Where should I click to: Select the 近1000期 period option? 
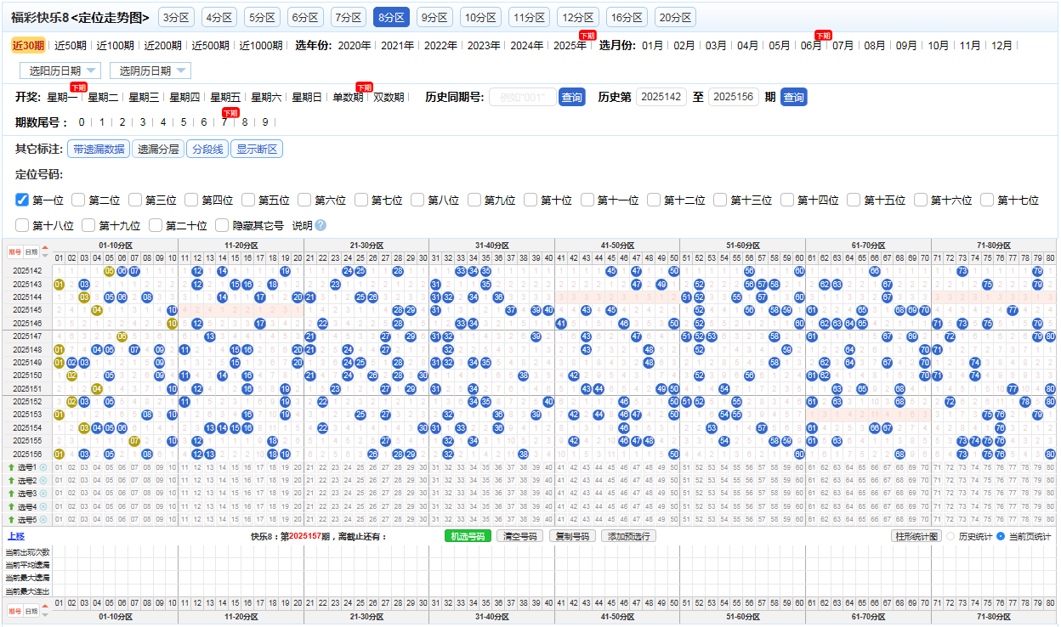coord(261,46)
